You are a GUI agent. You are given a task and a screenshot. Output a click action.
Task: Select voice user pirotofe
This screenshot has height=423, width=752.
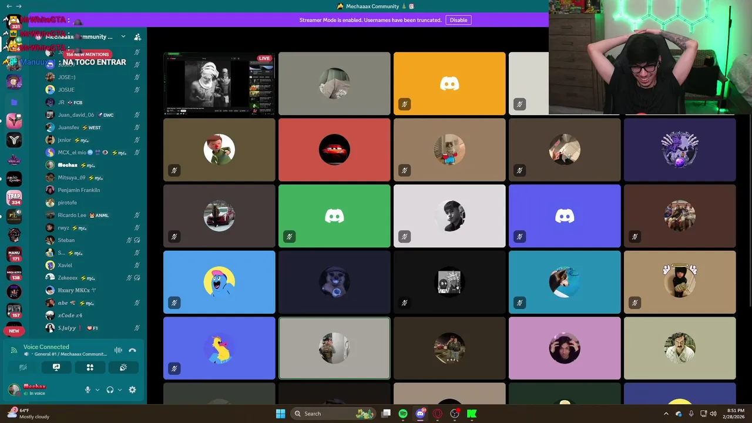point(94,203)
